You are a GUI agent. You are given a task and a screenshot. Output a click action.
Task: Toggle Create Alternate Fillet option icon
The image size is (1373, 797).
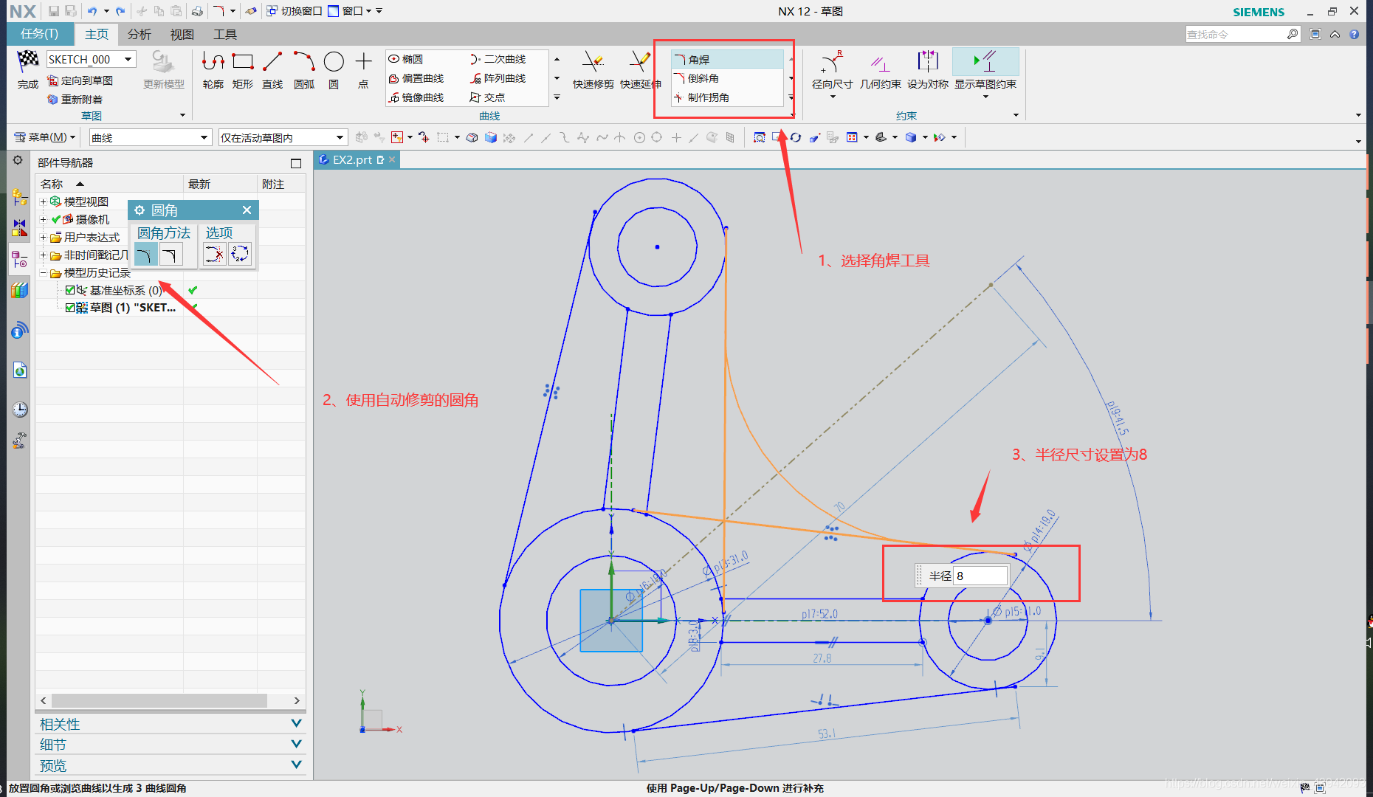240,255
